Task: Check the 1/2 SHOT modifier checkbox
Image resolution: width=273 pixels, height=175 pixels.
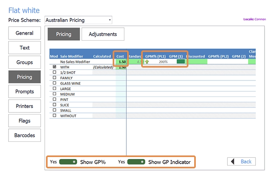Action: point(55,72)
